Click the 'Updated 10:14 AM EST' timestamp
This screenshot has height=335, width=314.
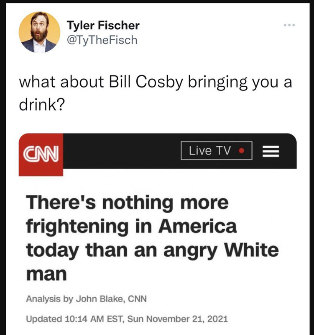pyautogui.click(x=75, y=319)
